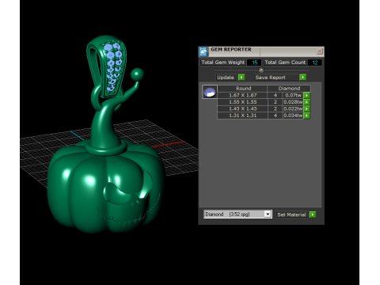Image resolution: width=380 pixels, height=285 pixels.
Task: Click the Total Gem Count label
Action: (285, 63)
